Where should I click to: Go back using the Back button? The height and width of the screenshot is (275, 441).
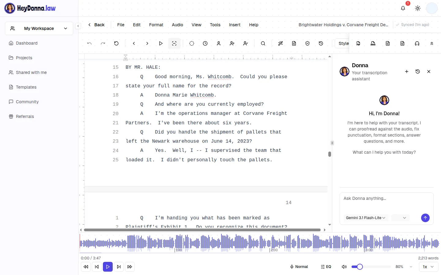coord(96,25)
